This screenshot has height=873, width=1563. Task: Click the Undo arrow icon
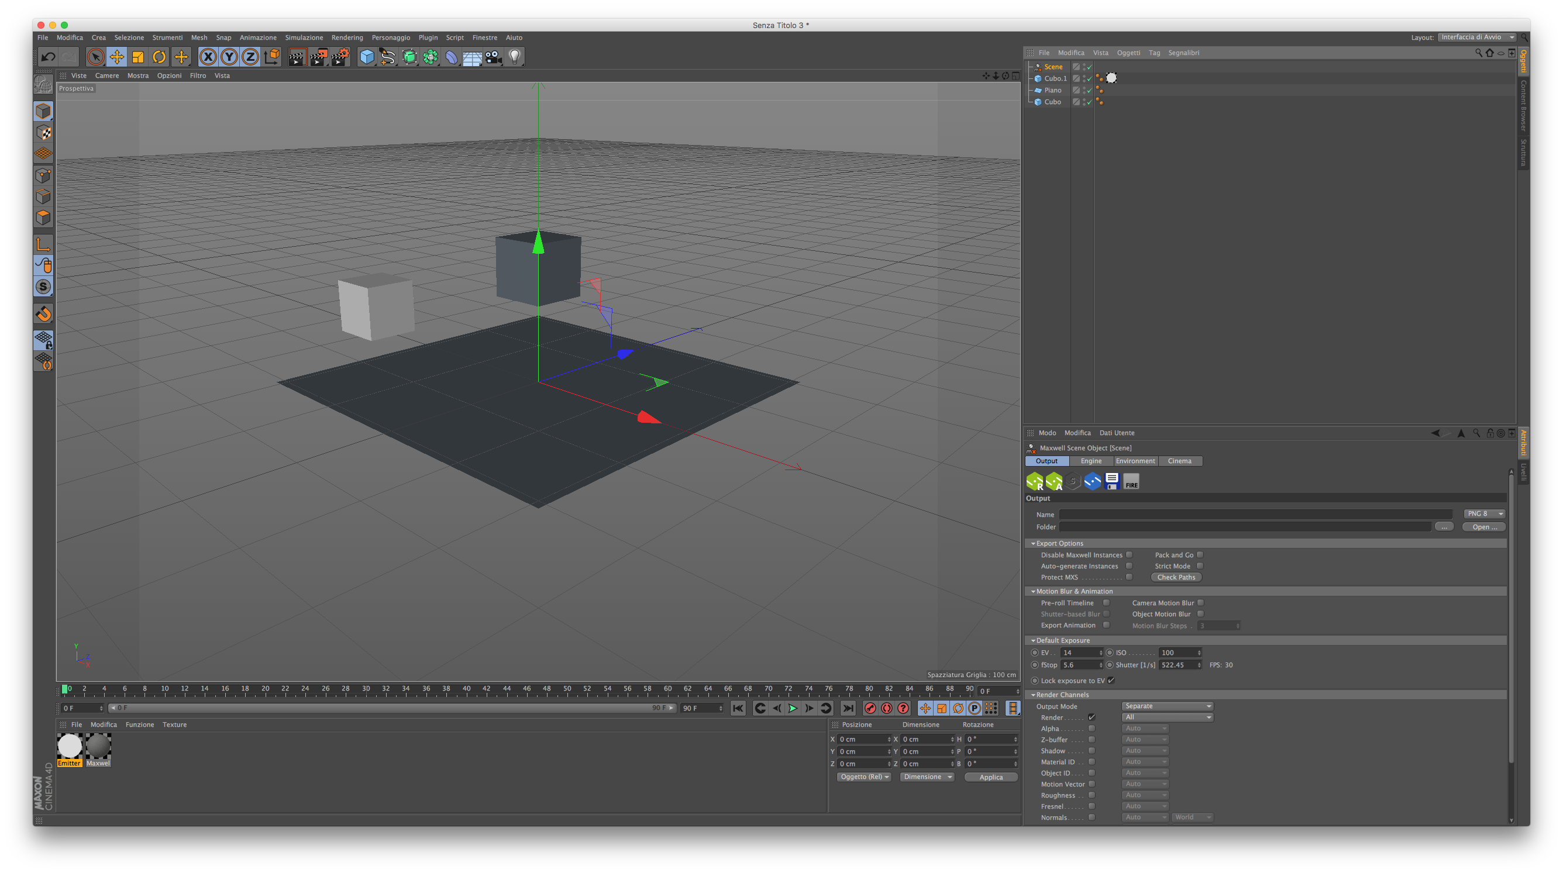[x=48, y=57]
